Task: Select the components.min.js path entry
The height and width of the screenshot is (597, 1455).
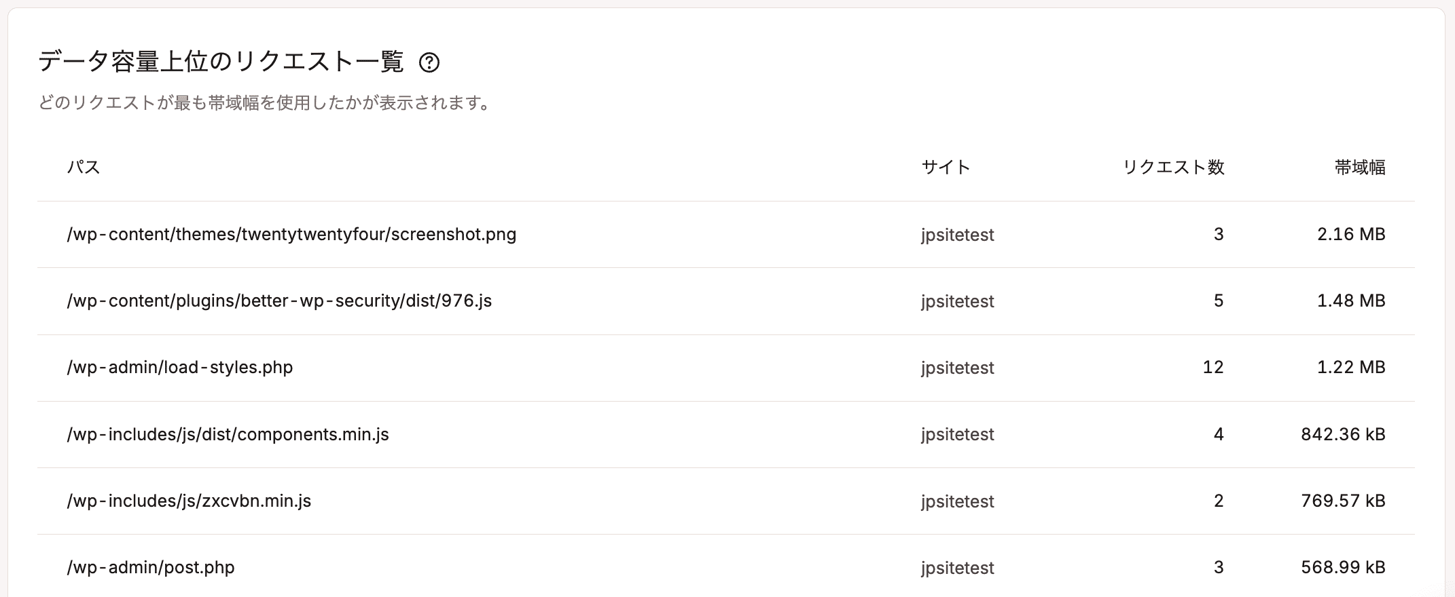Action: click(228, 434)
